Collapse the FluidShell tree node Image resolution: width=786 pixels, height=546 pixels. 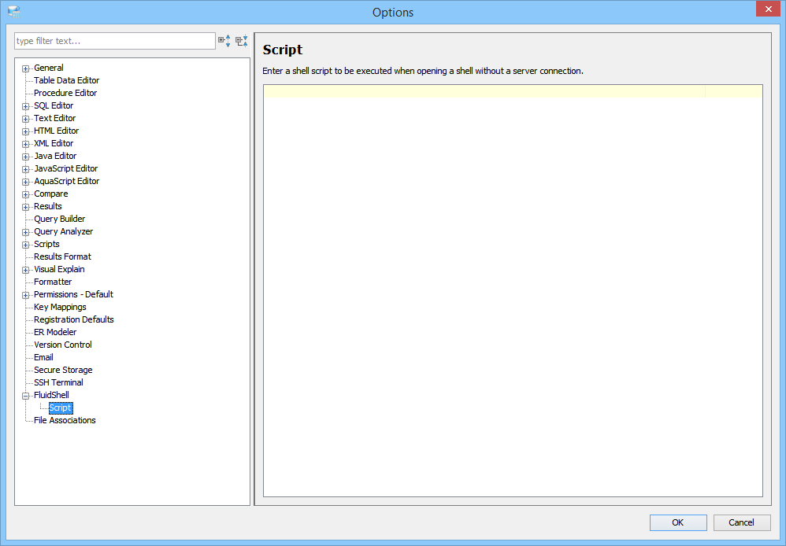click(25, 396)
